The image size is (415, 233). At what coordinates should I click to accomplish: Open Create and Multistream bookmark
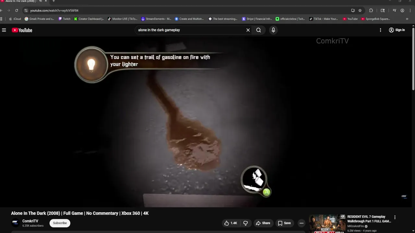(189, 19)
